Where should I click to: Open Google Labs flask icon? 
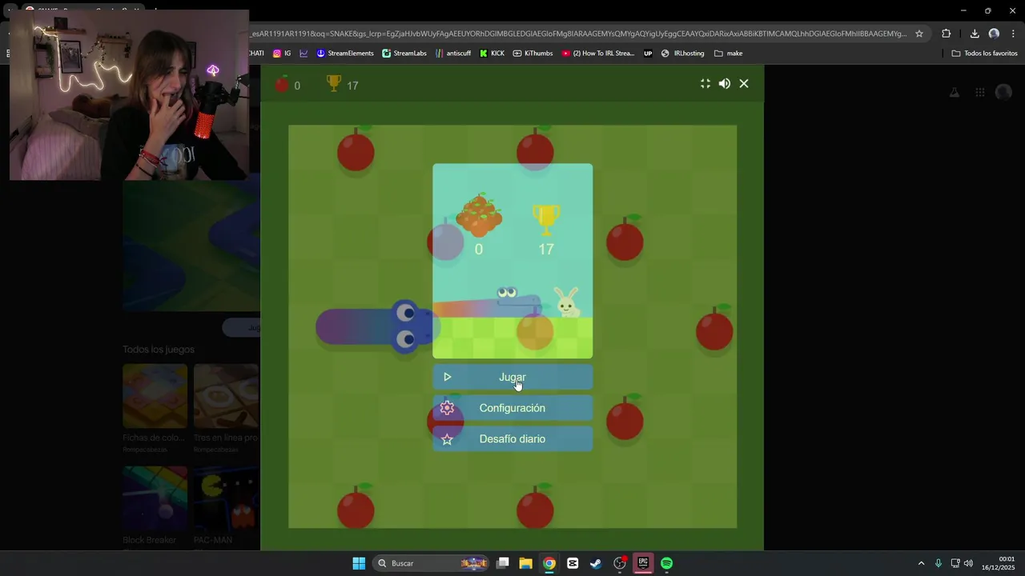[955, 92]
